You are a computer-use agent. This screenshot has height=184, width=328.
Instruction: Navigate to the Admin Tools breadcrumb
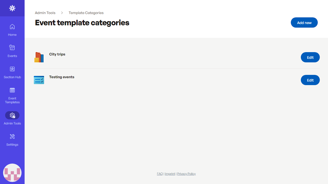click(x=45, y=13)
